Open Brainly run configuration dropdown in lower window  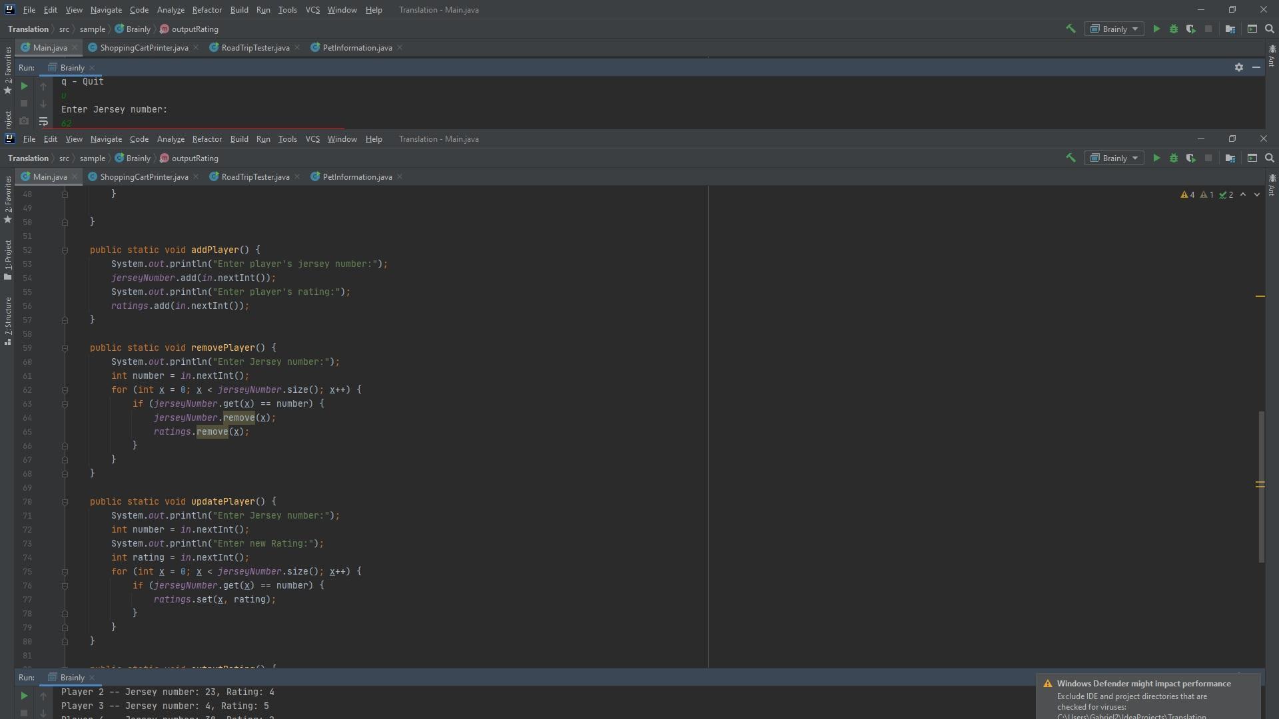tap(1114, 158)
